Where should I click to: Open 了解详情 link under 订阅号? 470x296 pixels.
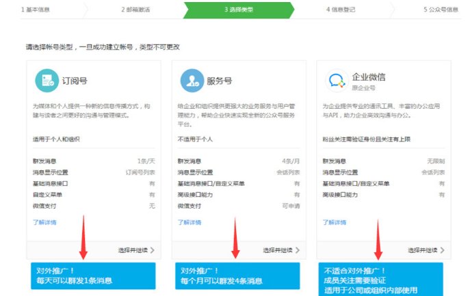(44, 222)
